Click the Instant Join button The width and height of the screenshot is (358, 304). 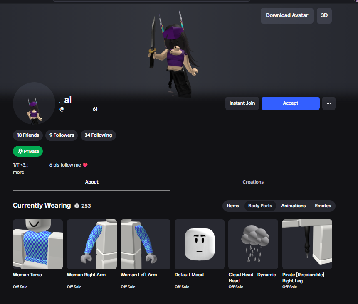[242, 103]
